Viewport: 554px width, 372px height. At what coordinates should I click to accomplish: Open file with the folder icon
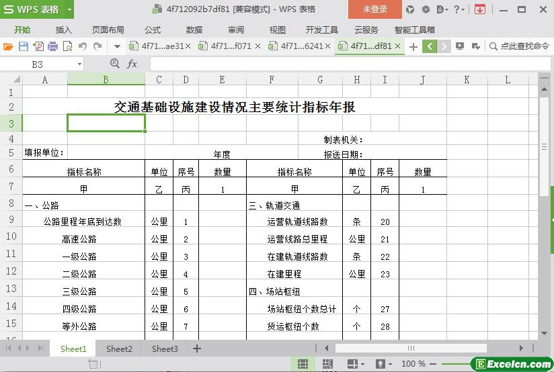coord(8,46)
